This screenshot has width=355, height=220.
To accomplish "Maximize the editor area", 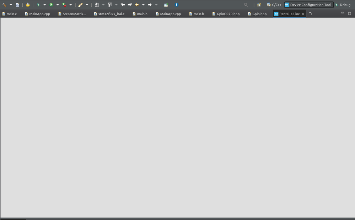I will click(350, 13).
